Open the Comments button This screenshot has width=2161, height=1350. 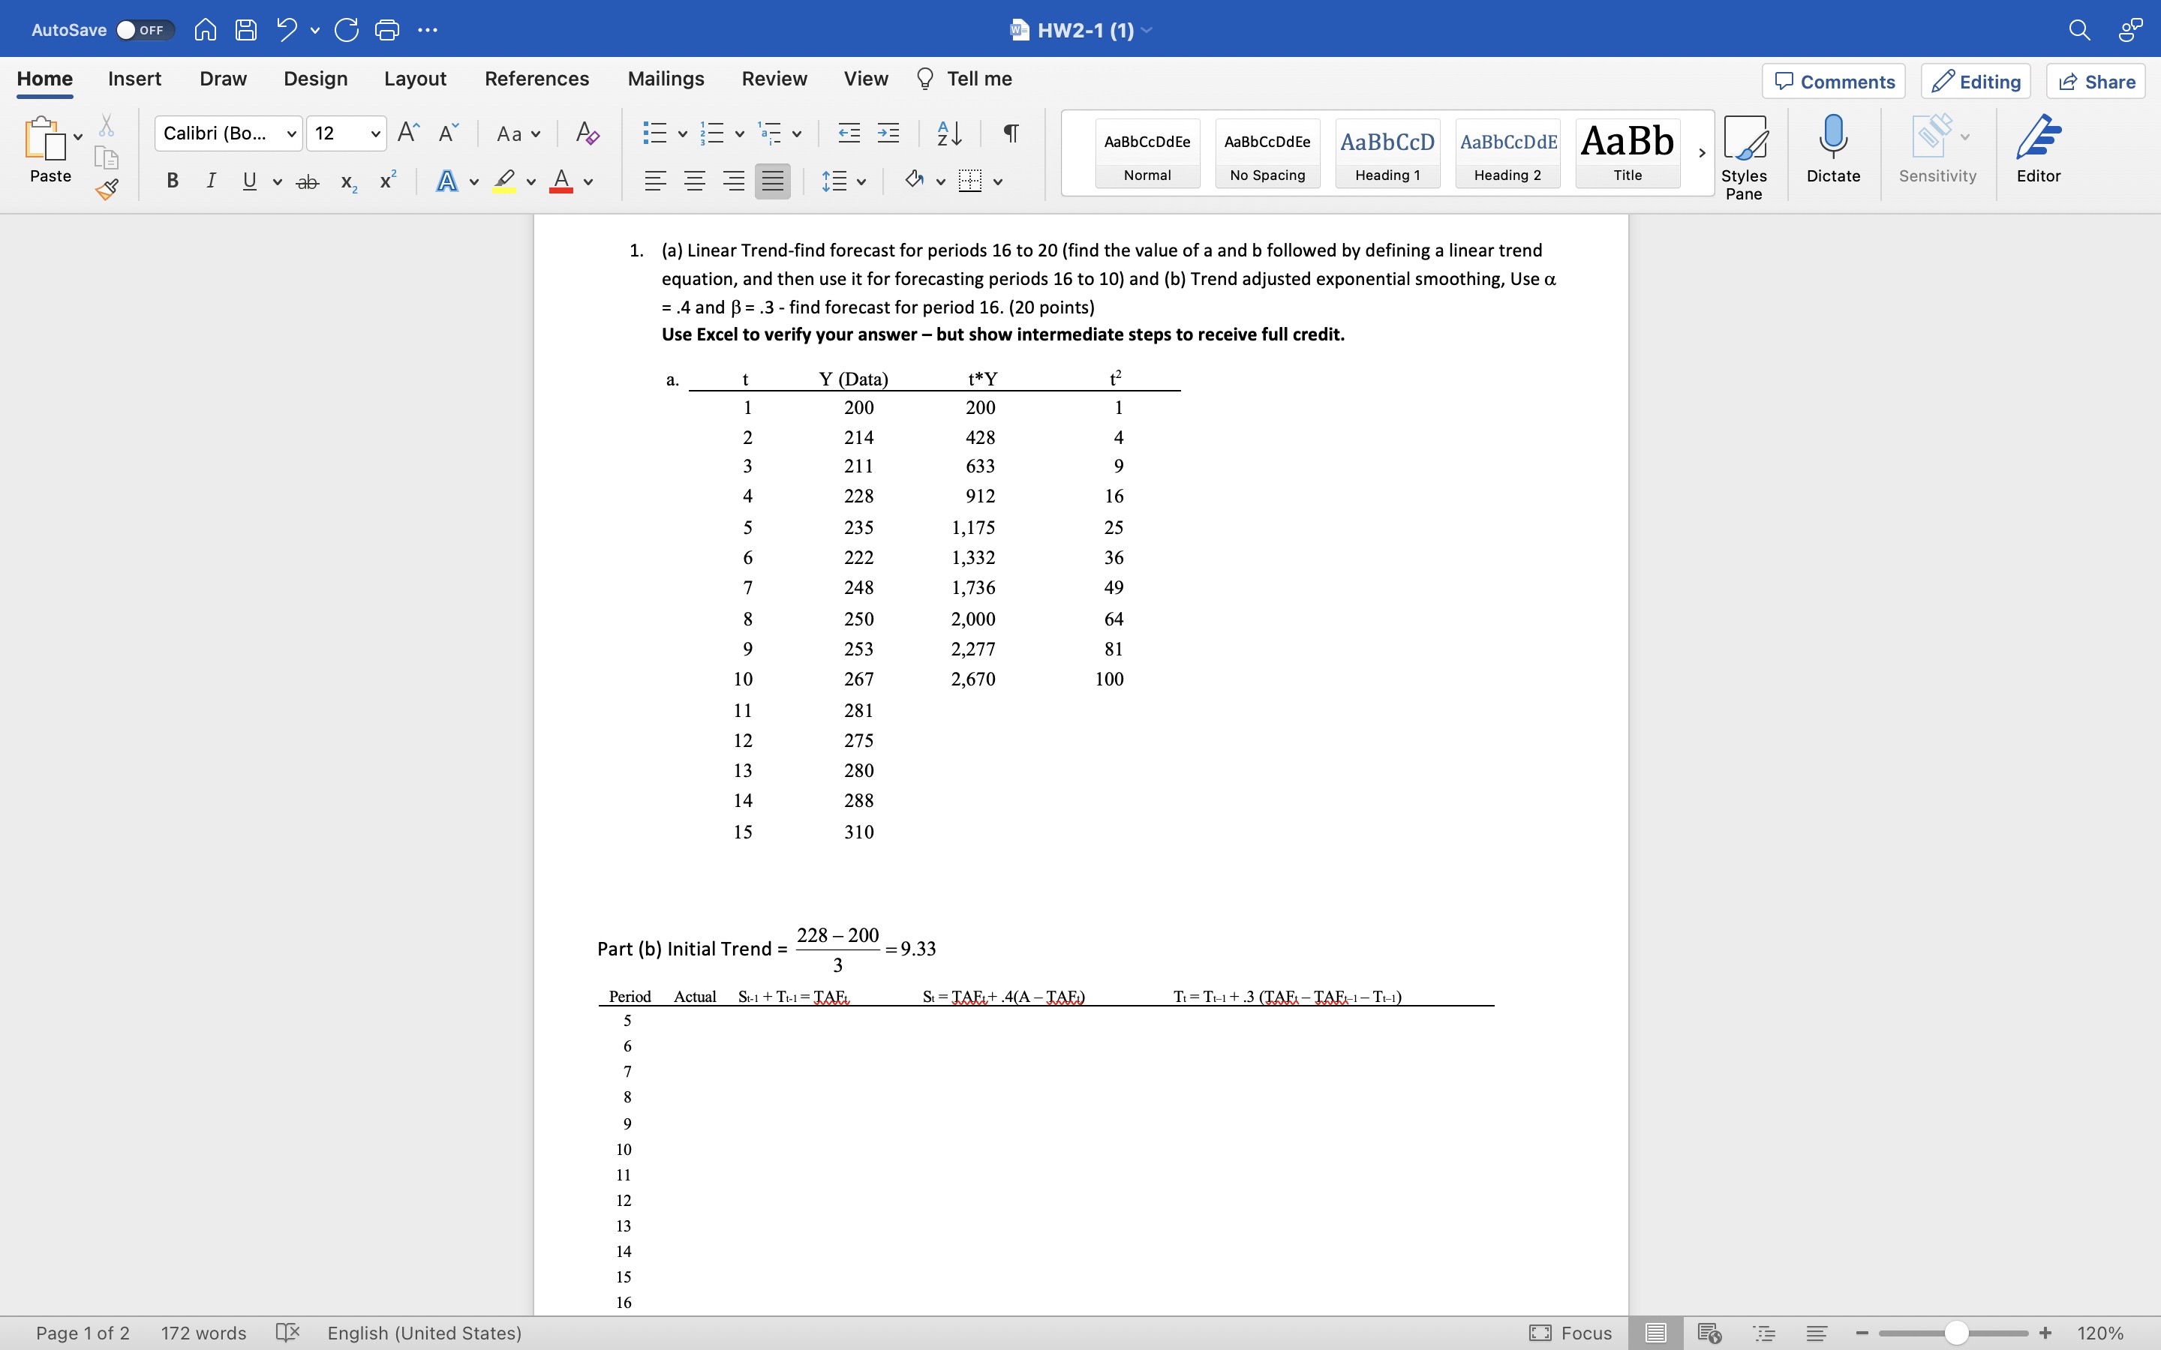1833,81
